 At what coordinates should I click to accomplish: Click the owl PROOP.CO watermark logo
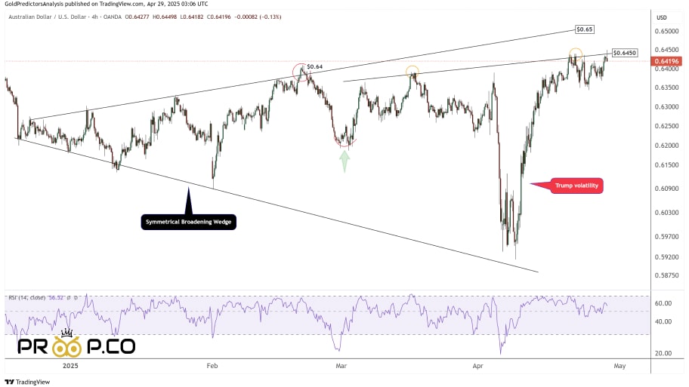tap(76, 346)
